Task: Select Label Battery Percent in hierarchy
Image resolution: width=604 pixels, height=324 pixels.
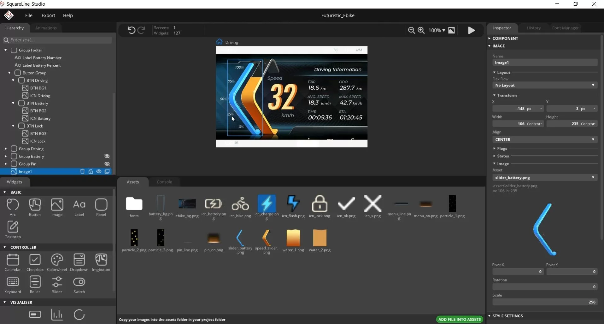Action: click(x=42, y=65)
